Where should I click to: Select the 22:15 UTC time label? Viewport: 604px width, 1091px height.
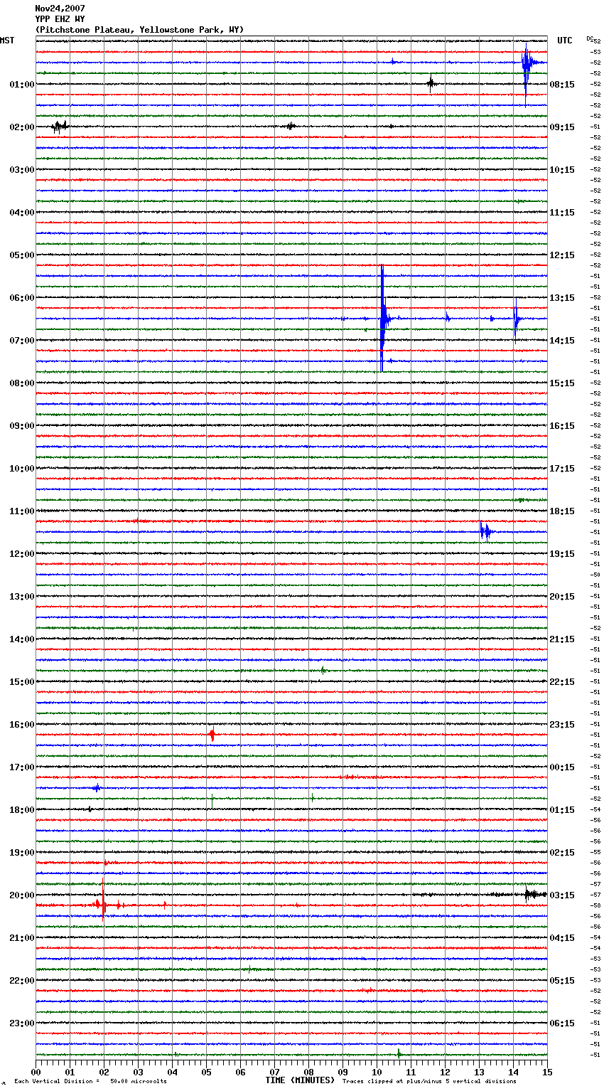coord(562,682)
